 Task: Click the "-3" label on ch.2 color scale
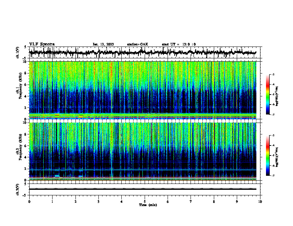pyautogui.click(x=273, y=136)
